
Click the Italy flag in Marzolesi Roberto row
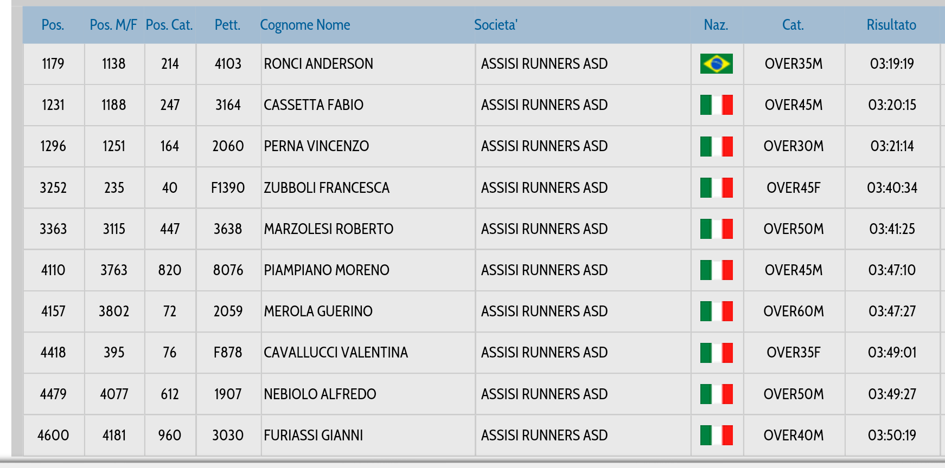[716, 229]
